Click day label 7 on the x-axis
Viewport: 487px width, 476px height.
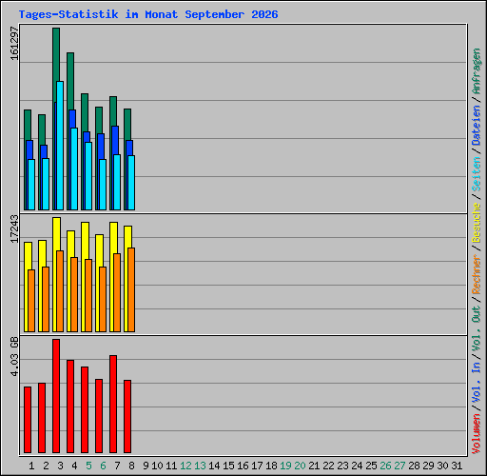[117, 466]
